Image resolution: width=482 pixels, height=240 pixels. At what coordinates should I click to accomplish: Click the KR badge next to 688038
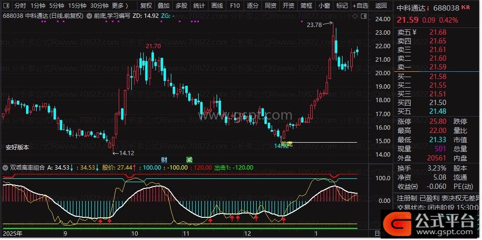[x=465, y=8]
